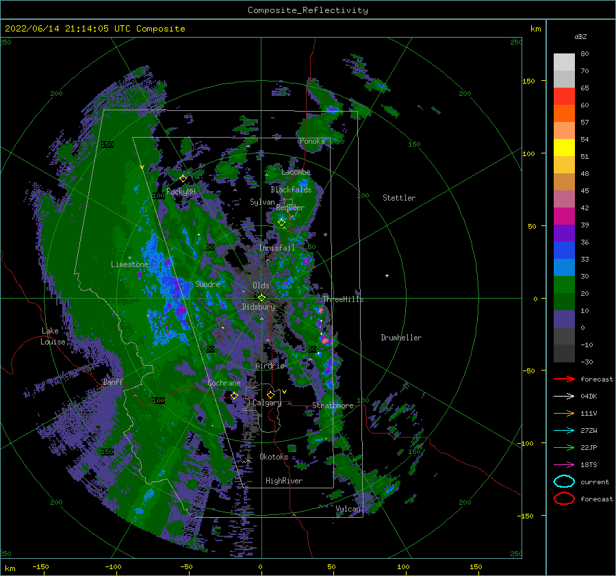Viewport: 616px width, 576px height.
Task: Select the yellow radar-site diamond above Didsbury
Action: 261,298
